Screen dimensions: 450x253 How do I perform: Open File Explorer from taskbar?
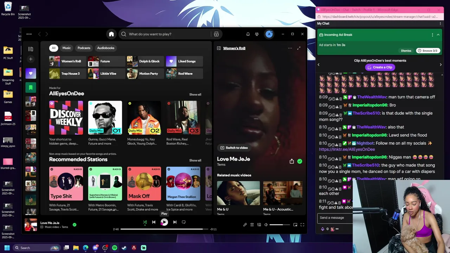[x=76, y=248]
